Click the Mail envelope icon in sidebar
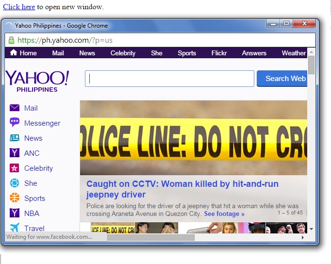This screenshot has width=331, height=264. click(15, 108)
